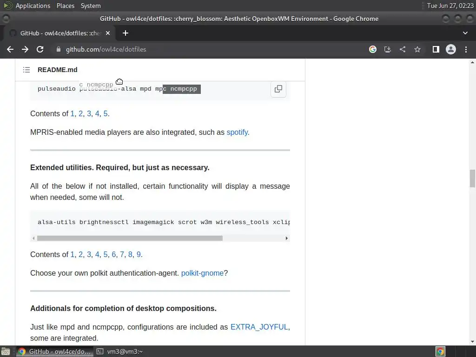Image resolution: width=476 pixels, height=357 pixels.
Task: Go forward in browser history
Action: (x=25, y=49)
